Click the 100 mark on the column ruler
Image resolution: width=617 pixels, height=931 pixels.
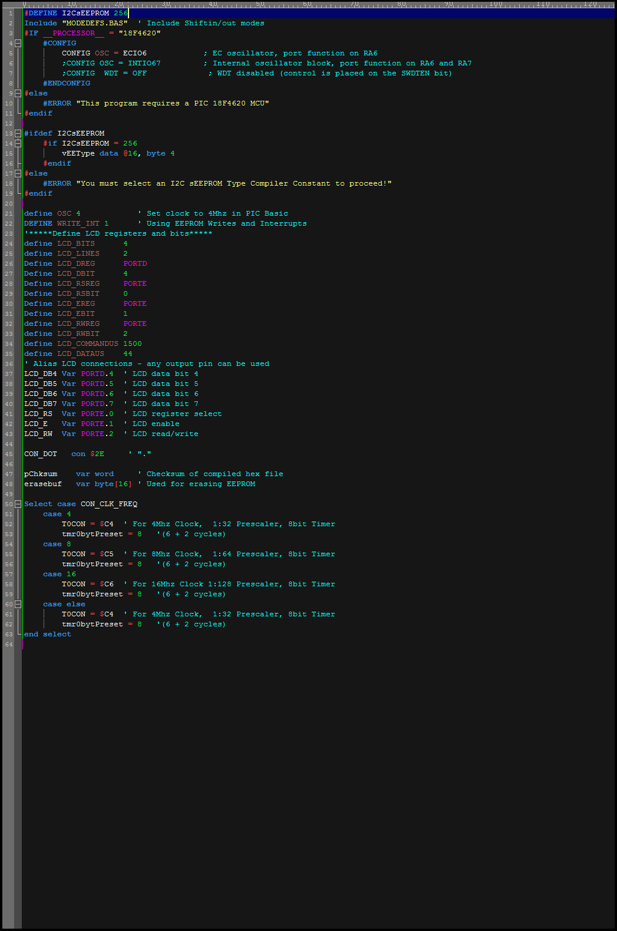pyautogui.click(x=496, y=4)
